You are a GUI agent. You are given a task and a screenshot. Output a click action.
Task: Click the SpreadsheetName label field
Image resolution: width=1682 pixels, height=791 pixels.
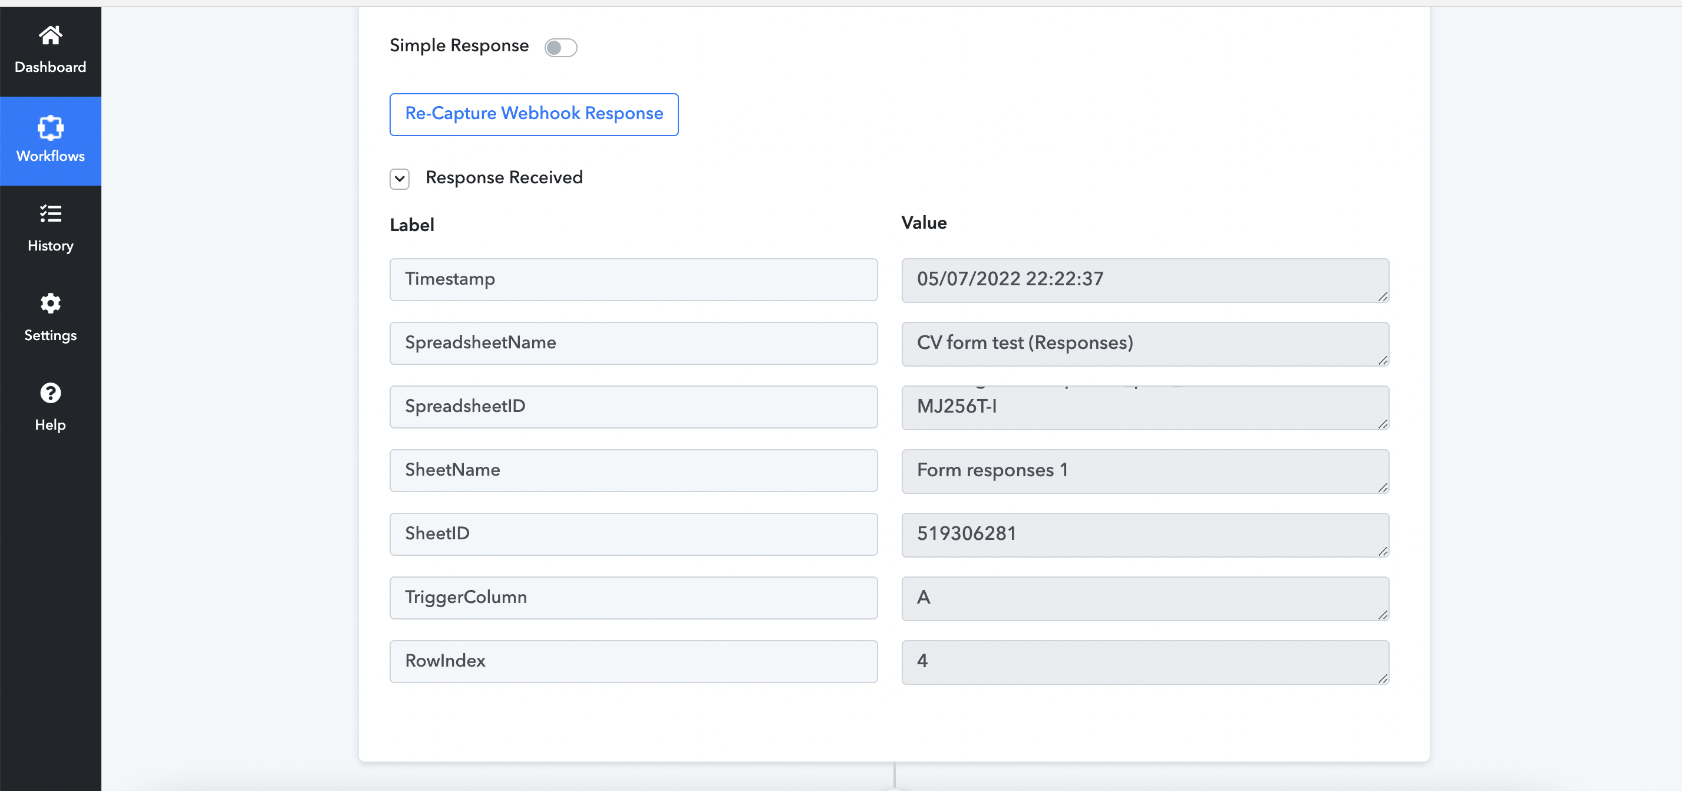(634, 343)
